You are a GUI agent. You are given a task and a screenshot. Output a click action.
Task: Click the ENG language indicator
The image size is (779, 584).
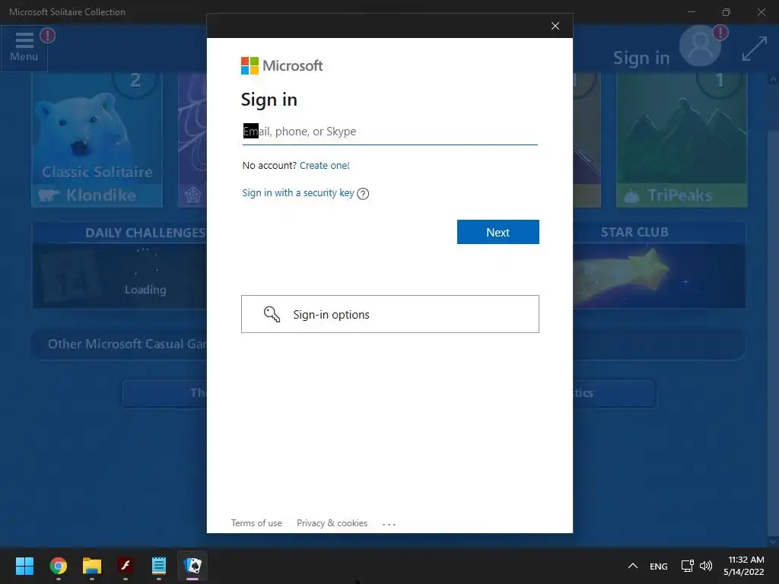pyautogui.click(x=658, y=566)
